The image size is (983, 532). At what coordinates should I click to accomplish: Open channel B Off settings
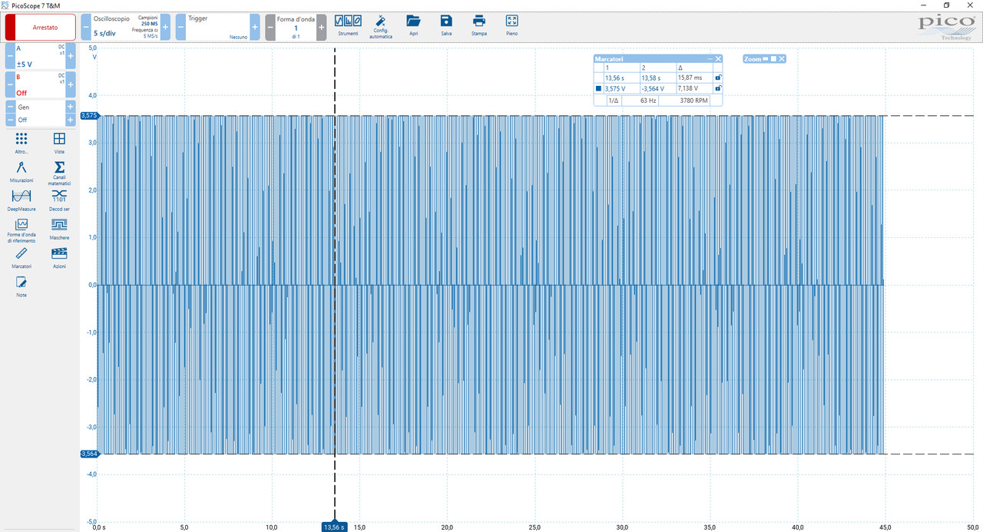(41, 84)
